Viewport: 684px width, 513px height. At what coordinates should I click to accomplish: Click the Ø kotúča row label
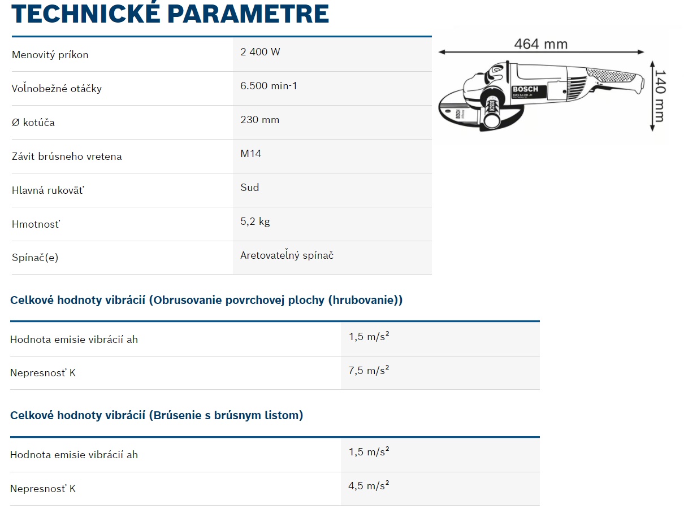(x=33, y=123)
